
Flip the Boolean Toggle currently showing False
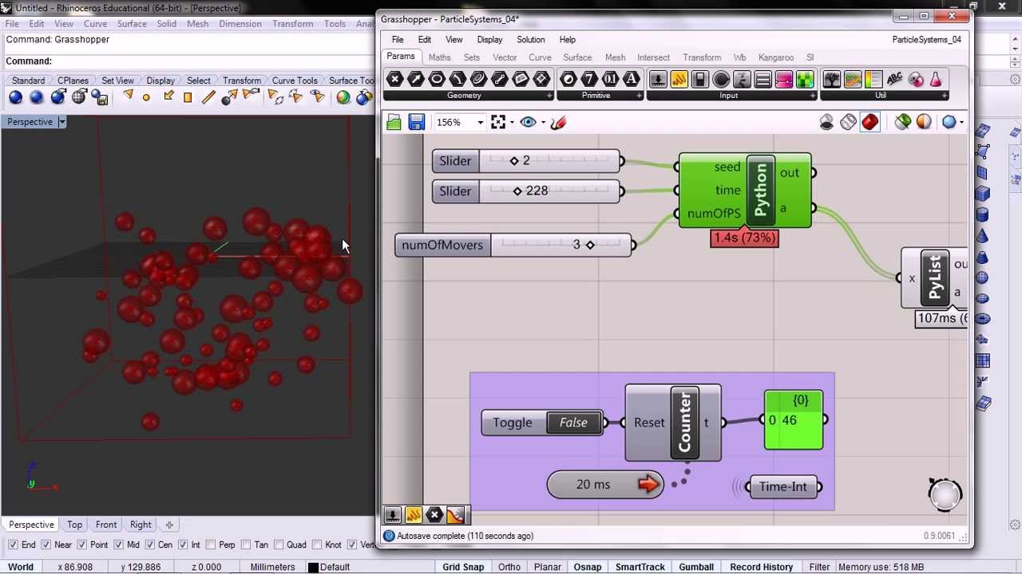click(573, 423)
